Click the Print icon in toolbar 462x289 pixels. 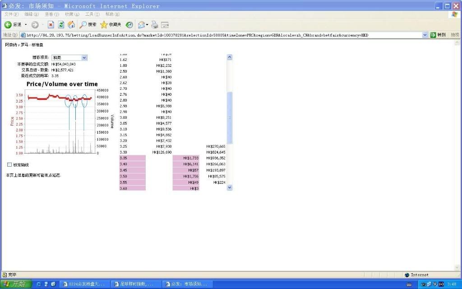pos(155,24)
